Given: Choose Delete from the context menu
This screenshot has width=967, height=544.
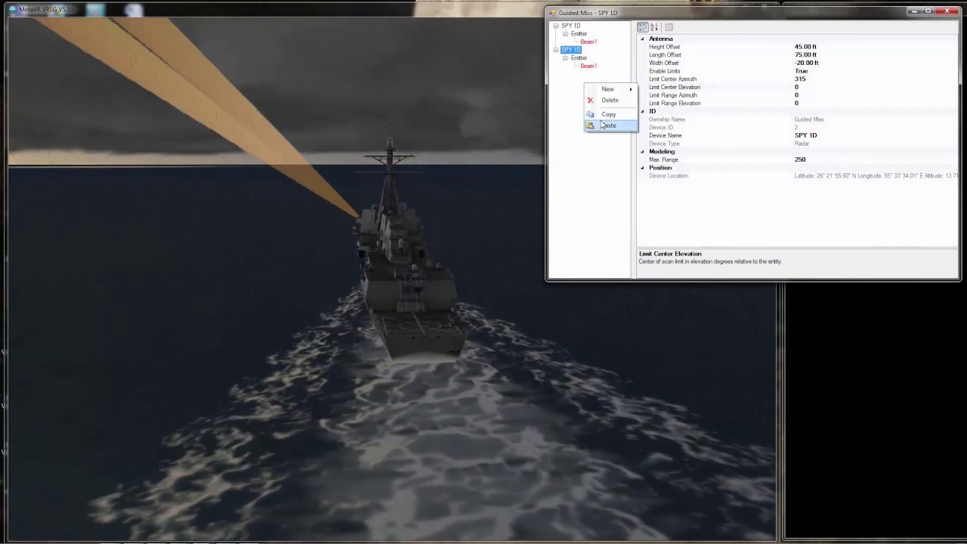Looking at the screenshot, I should coord(610,100).
